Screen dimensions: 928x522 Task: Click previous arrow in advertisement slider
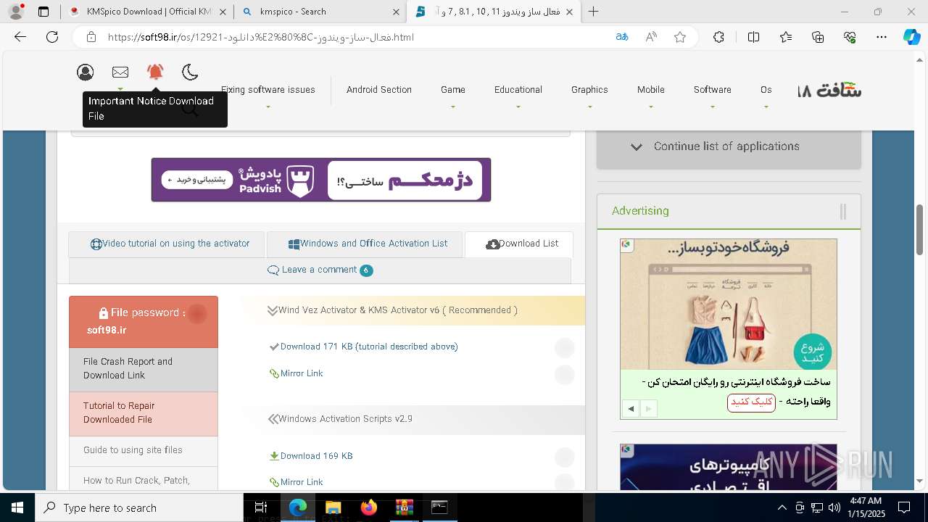pos(631,409)
